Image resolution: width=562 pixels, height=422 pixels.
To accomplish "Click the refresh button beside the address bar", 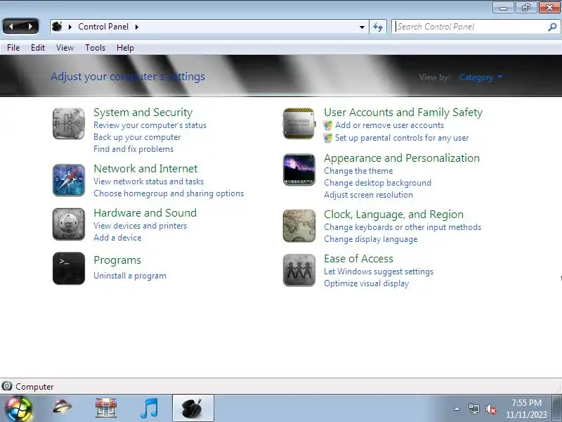I will pyautogui.click(x=378, y=27).
